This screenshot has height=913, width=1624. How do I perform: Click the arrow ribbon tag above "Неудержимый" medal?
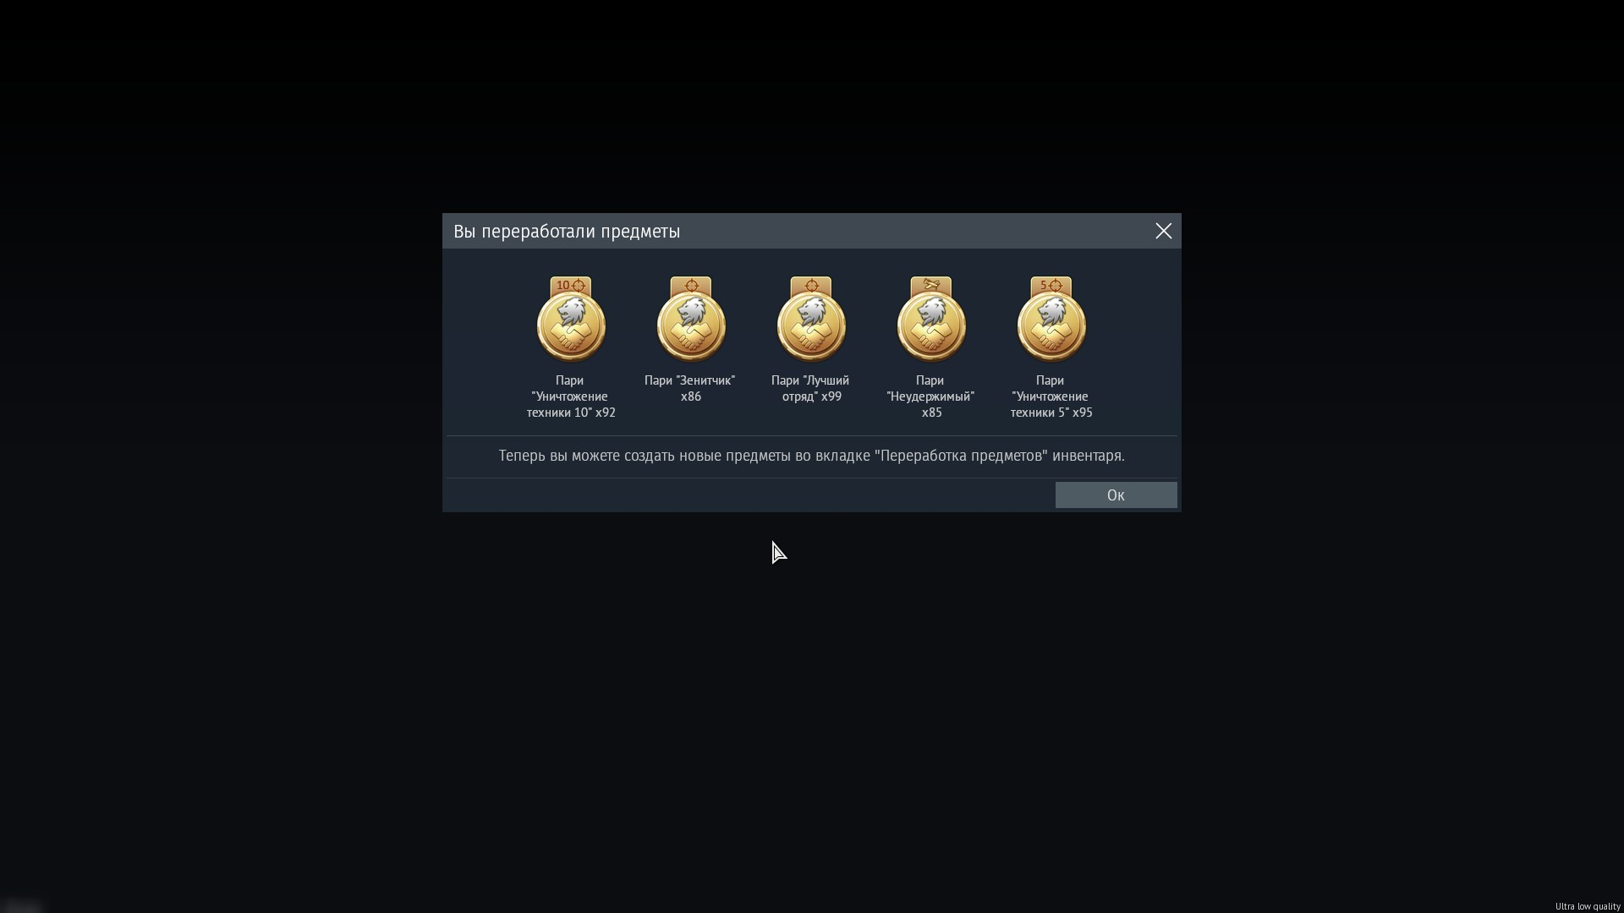coord(931,286)
